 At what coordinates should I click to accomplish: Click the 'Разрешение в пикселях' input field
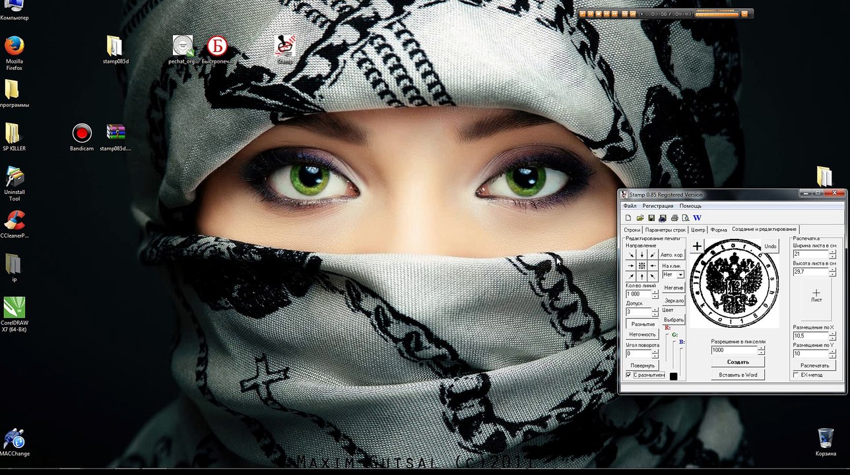[x=735, y=350]
